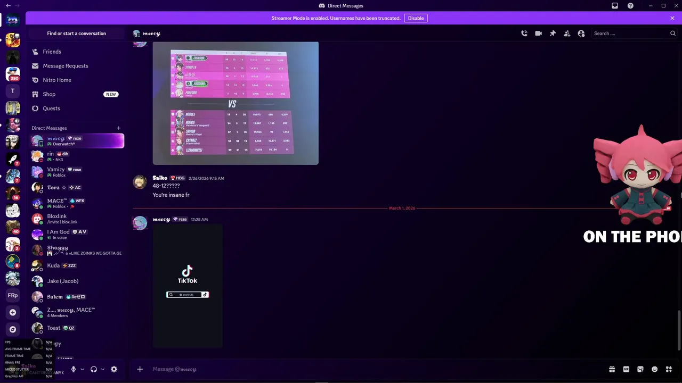This screenshot has width=682, height=383.
Task: Open Nitro Home
Action: pos(77,80)
